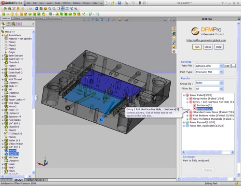Open the Part Type dropdown

[221, 72]
